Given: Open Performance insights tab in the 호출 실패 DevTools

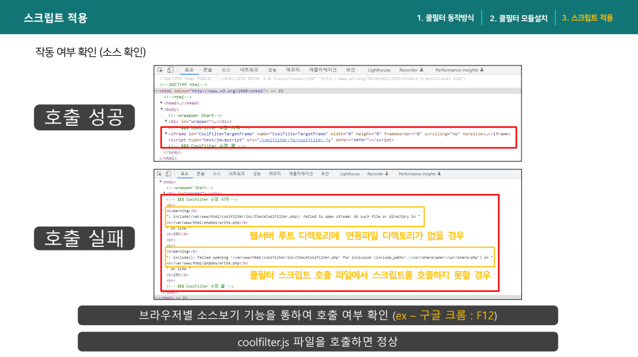Looking at the screenshot, I should (419, 174).
